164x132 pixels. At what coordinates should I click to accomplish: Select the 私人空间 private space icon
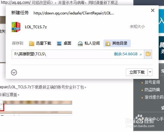[x=80, y=44]
